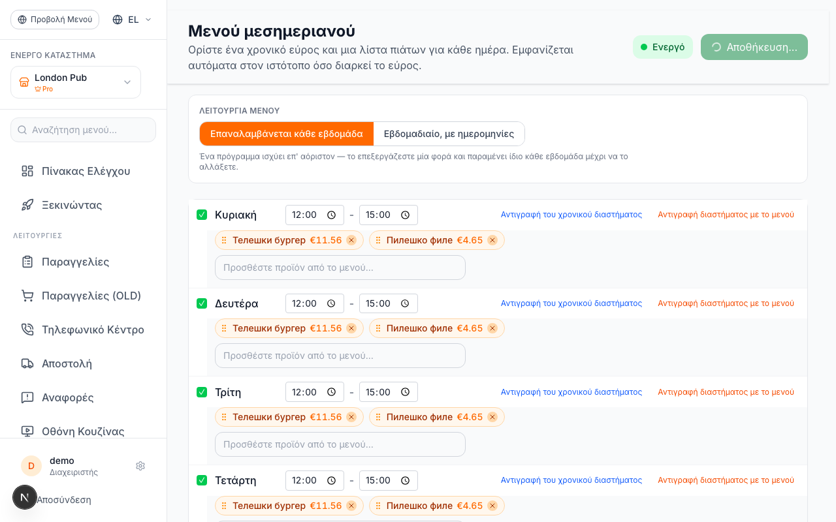The width and height of the screenshot is (836, 522).
Task: Click the Παραγγελίες (OLD) cart icon
Action: point(27,296)
